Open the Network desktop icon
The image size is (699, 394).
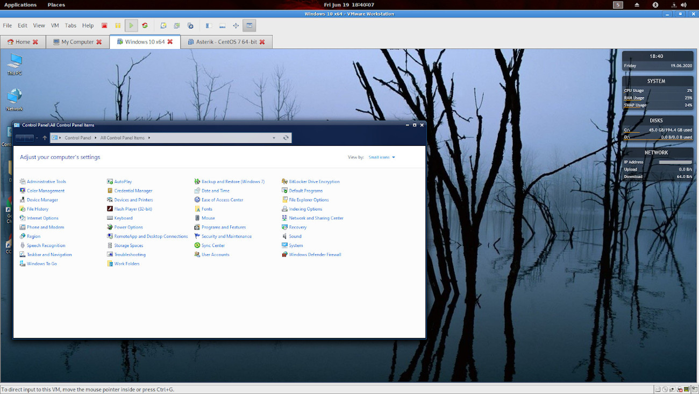click(x=15, y=98)
